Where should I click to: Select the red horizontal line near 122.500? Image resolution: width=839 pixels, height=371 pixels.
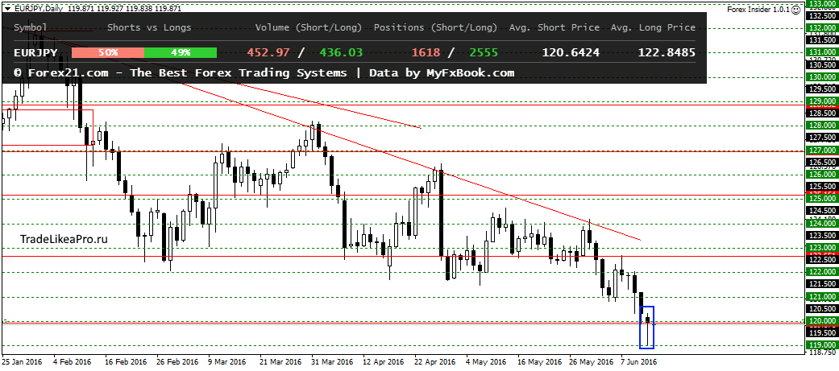point(401,256)
